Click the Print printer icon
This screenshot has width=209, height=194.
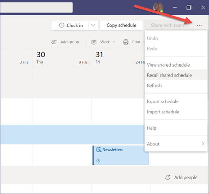coord(126,42)
